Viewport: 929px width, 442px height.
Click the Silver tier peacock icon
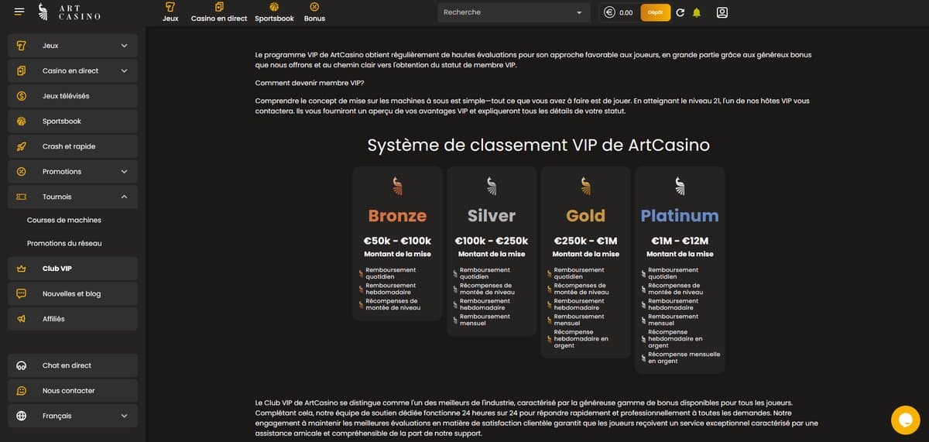coord(492,186)
